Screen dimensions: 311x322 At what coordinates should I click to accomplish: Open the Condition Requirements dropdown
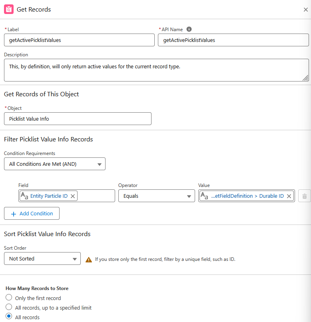[x=55, y=164]
